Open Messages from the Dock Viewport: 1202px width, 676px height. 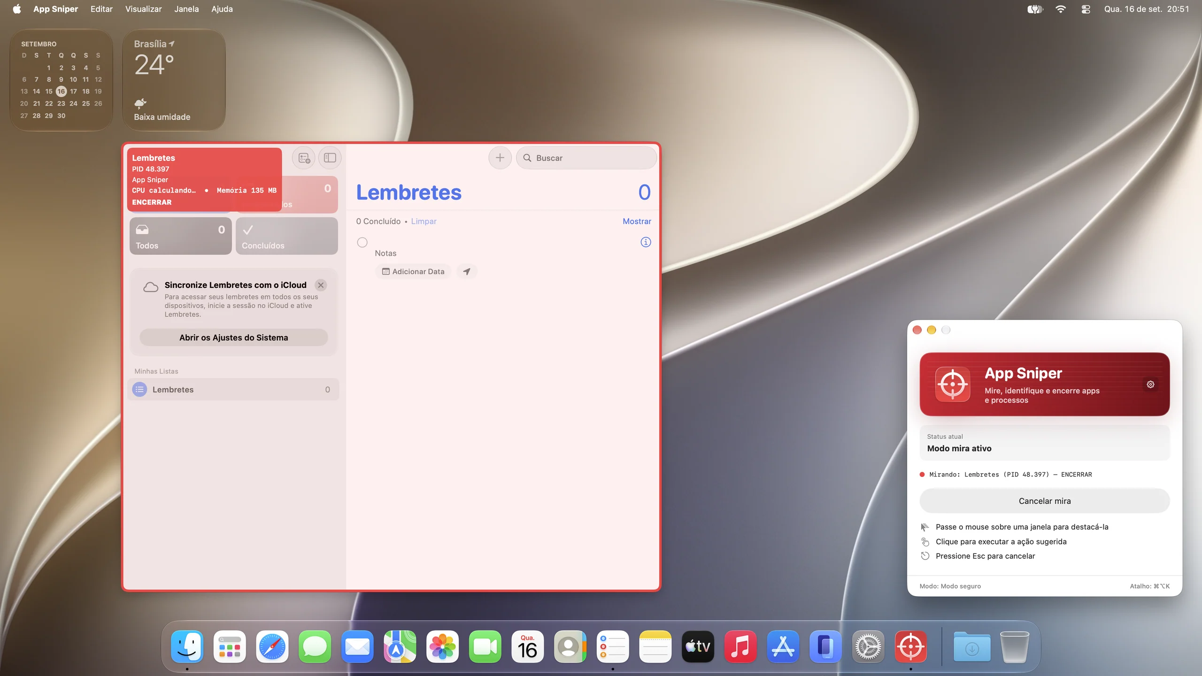pos(315,647)
